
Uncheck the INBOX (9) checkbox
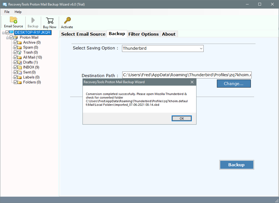click(16, 67)
